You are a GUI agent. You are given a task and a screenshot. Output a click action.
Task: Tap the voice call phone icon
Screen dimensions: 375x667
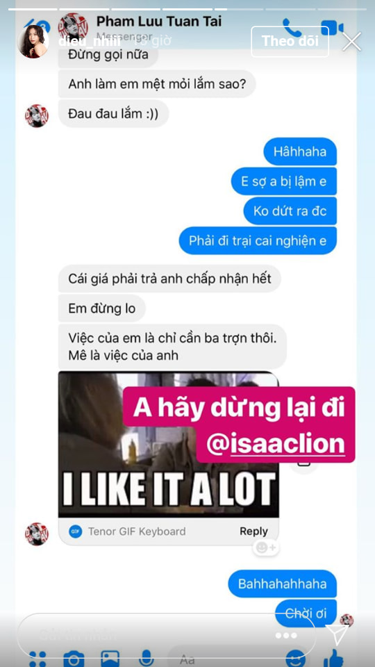pos(292,28)
